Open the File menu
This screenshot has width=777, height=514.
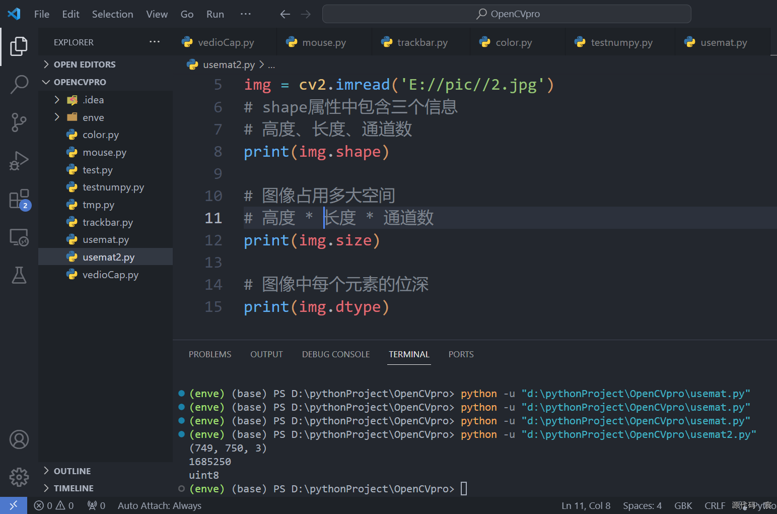42,14
